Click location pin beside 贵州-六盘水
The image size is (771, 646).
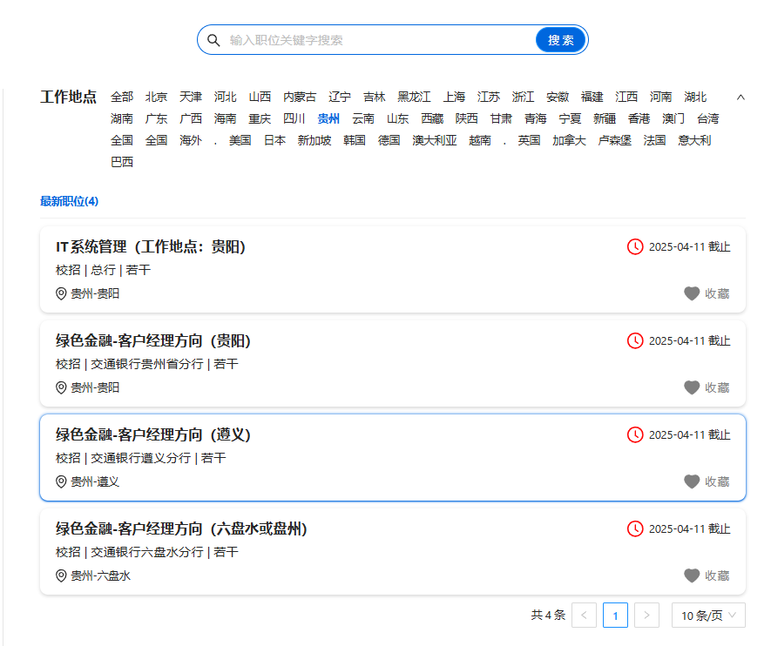pos(61,575)
